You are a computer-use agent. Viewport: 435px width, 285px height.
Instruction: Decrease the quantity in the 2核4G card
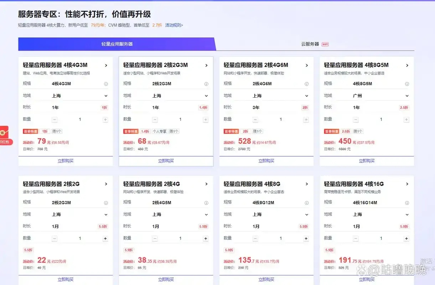pos(155,238)
